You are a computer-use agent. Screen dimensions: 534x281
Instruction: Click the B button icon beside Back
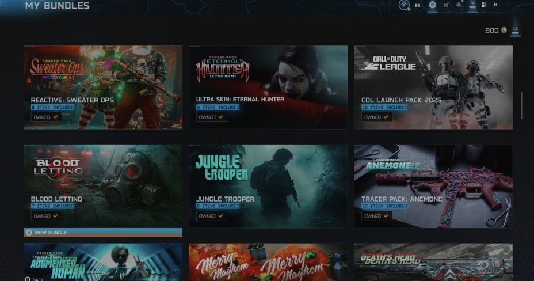tap(28, 279)
